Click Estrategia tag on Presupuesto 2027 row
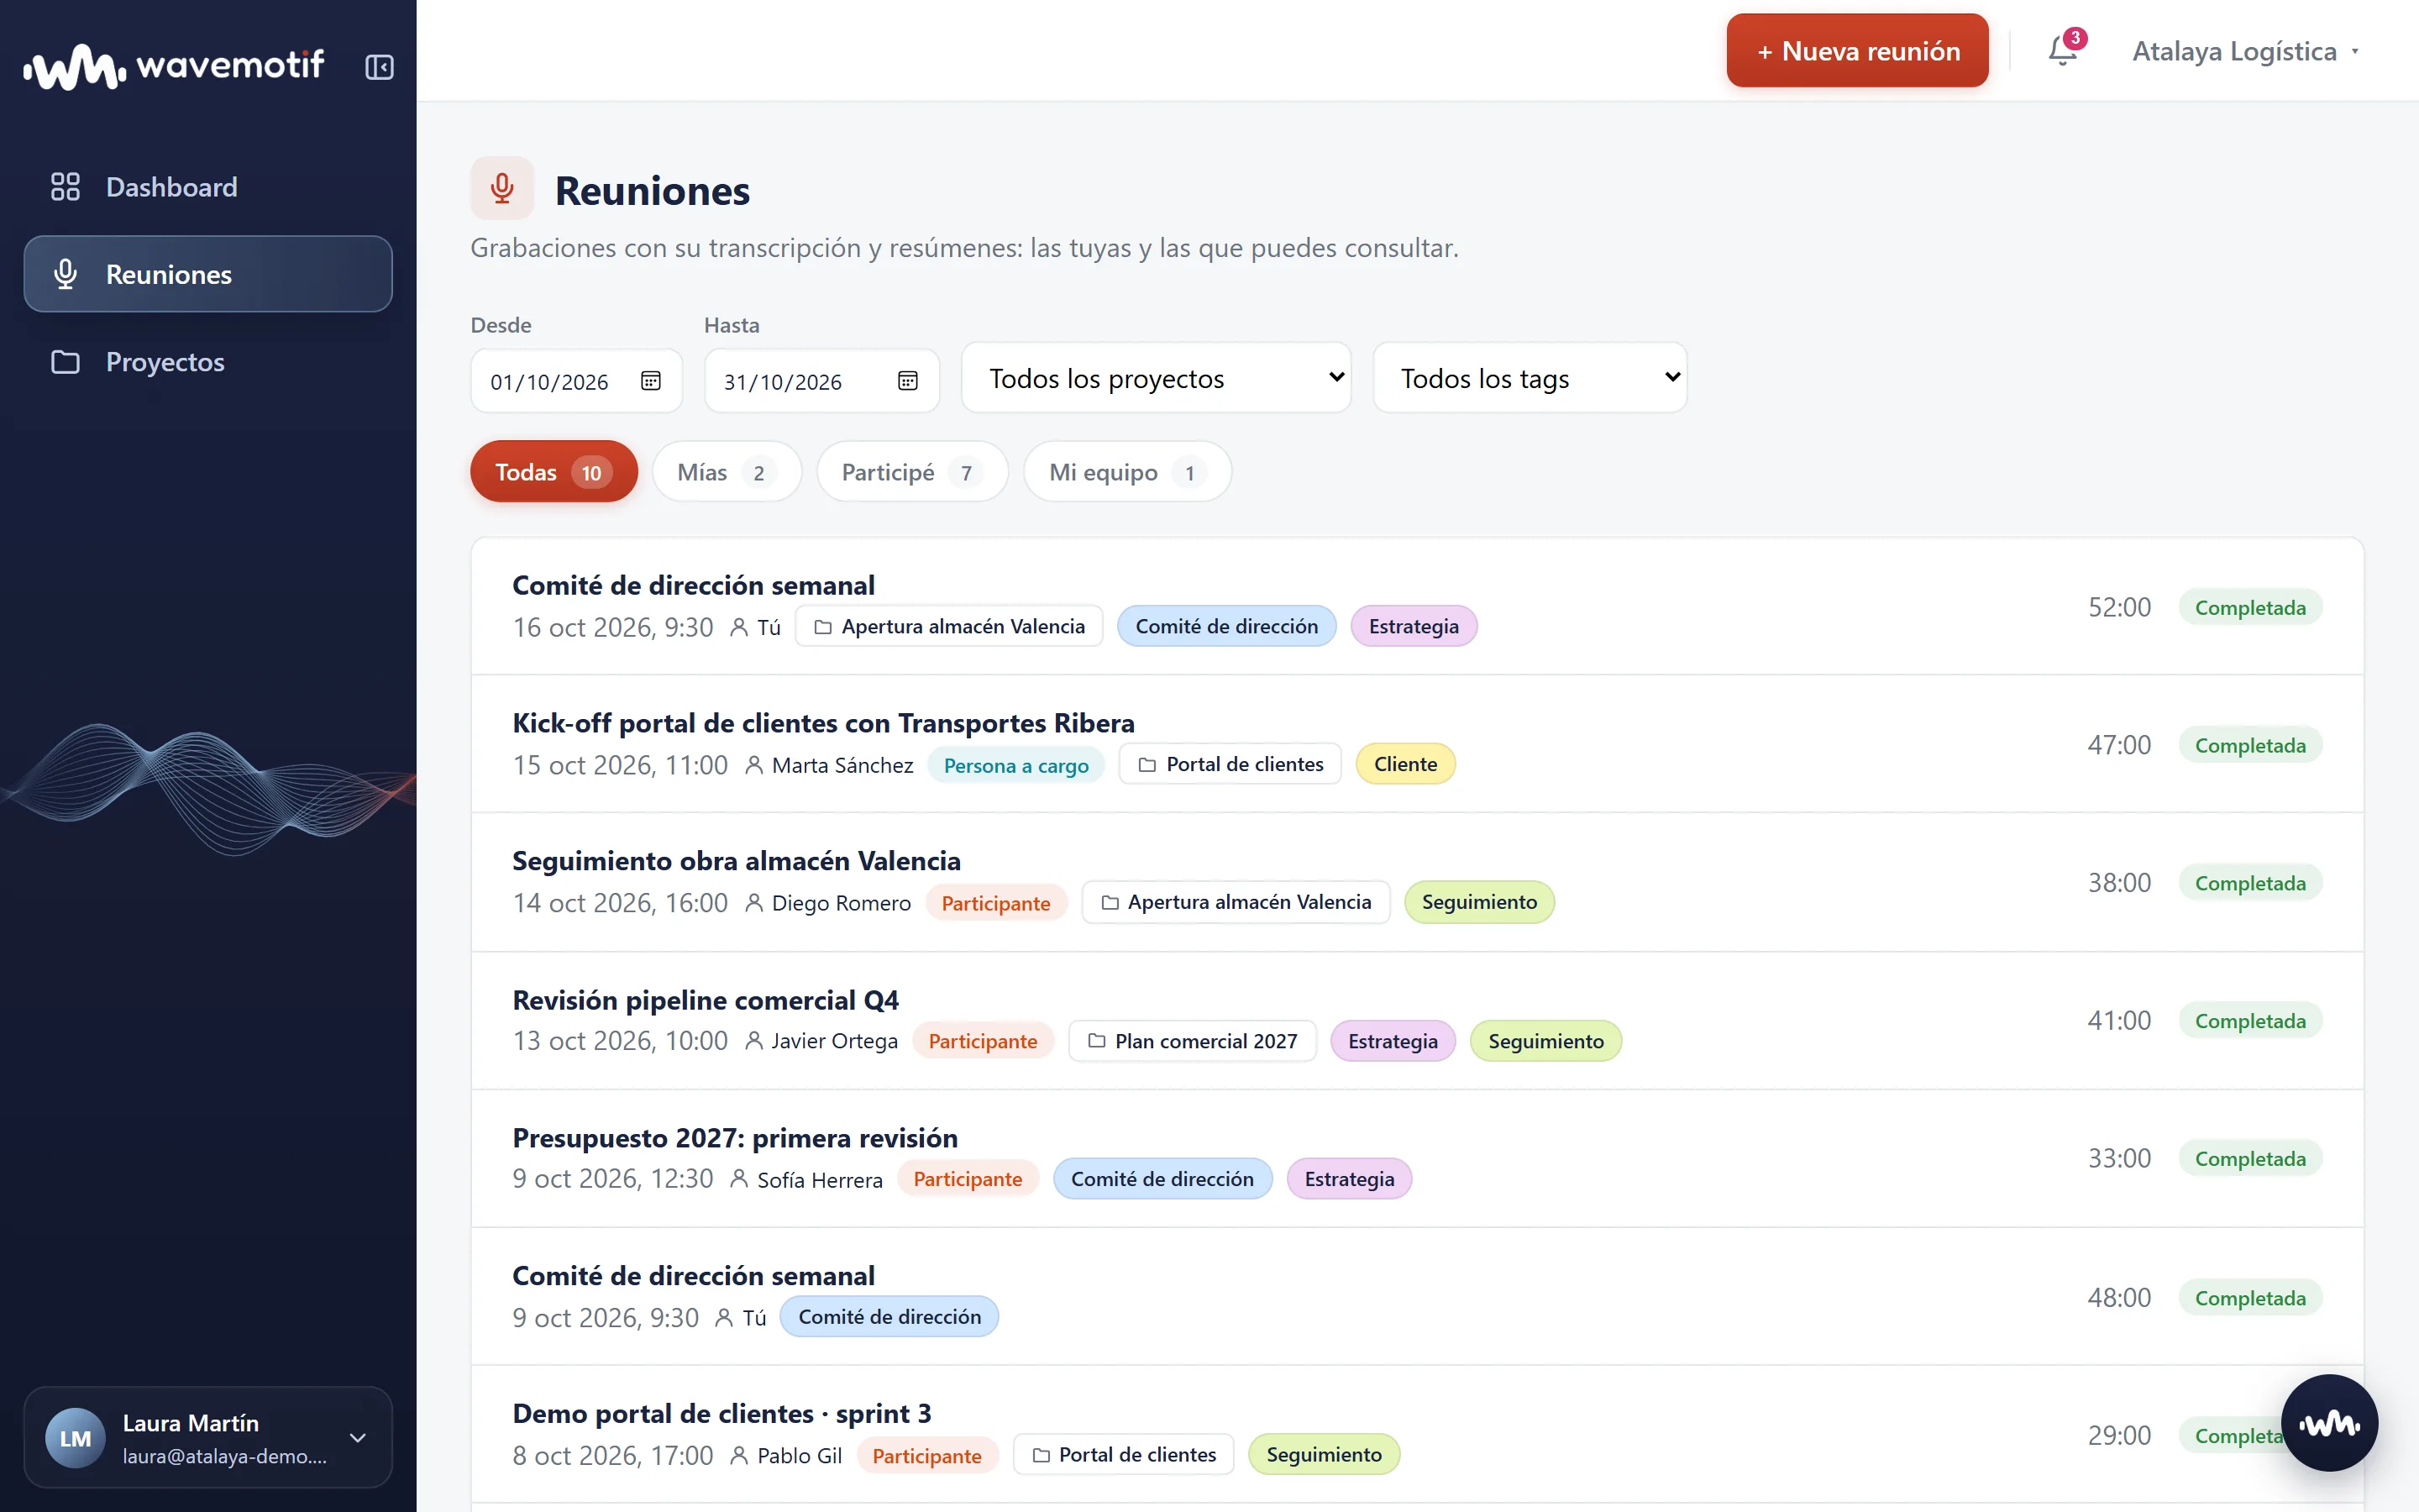 coord(1348,1179)
